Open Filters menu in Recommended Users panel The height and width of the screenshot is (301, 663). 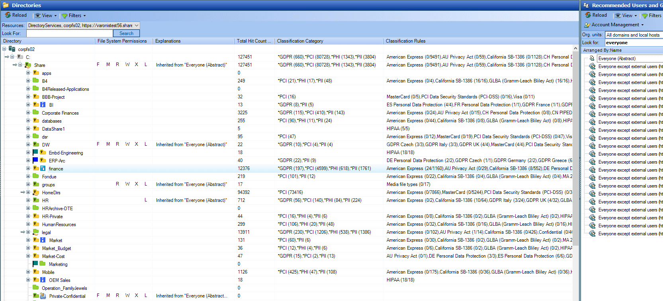point(651,16)
